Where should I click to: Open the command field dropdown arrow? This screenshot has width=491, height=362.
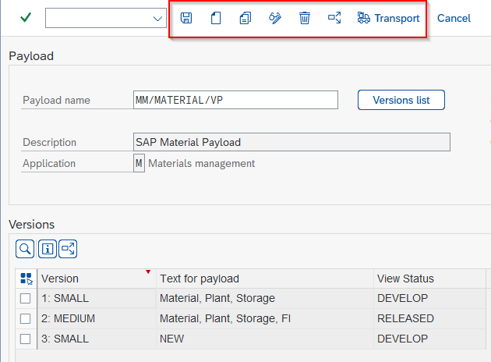157,19
